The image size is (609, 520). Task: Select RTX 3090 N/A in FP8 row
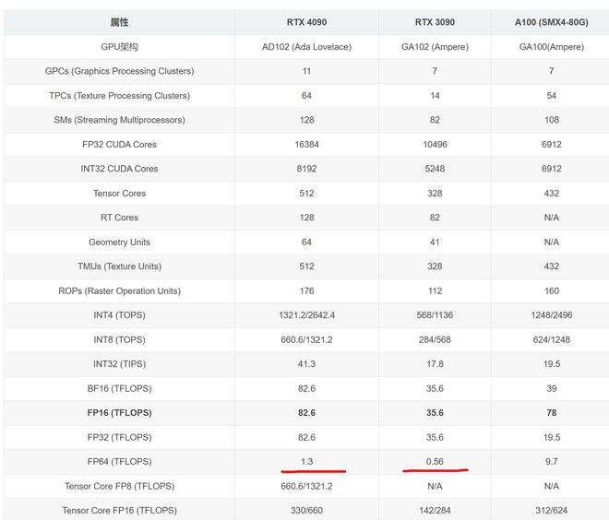435,486
